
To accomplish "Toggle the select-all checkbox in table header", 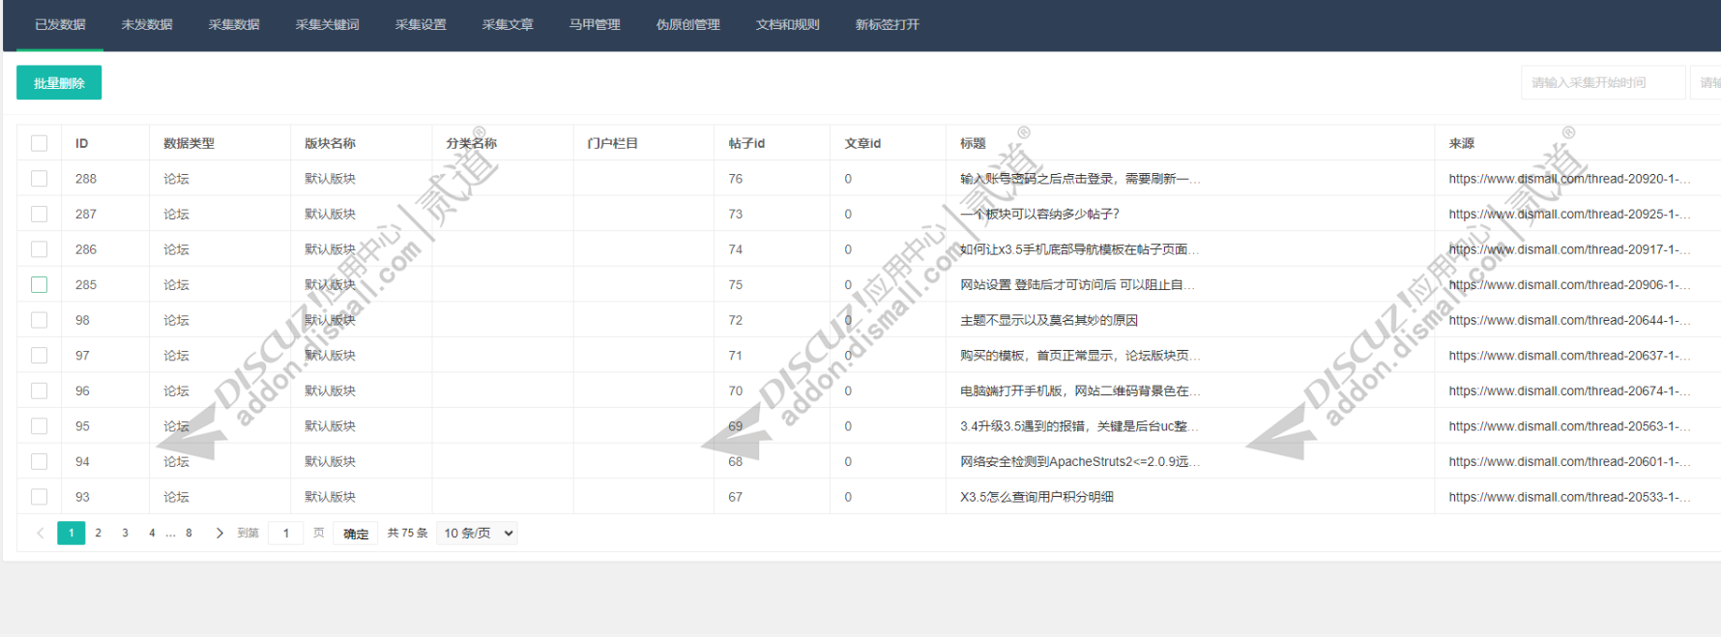I will [x=39, y=143].
